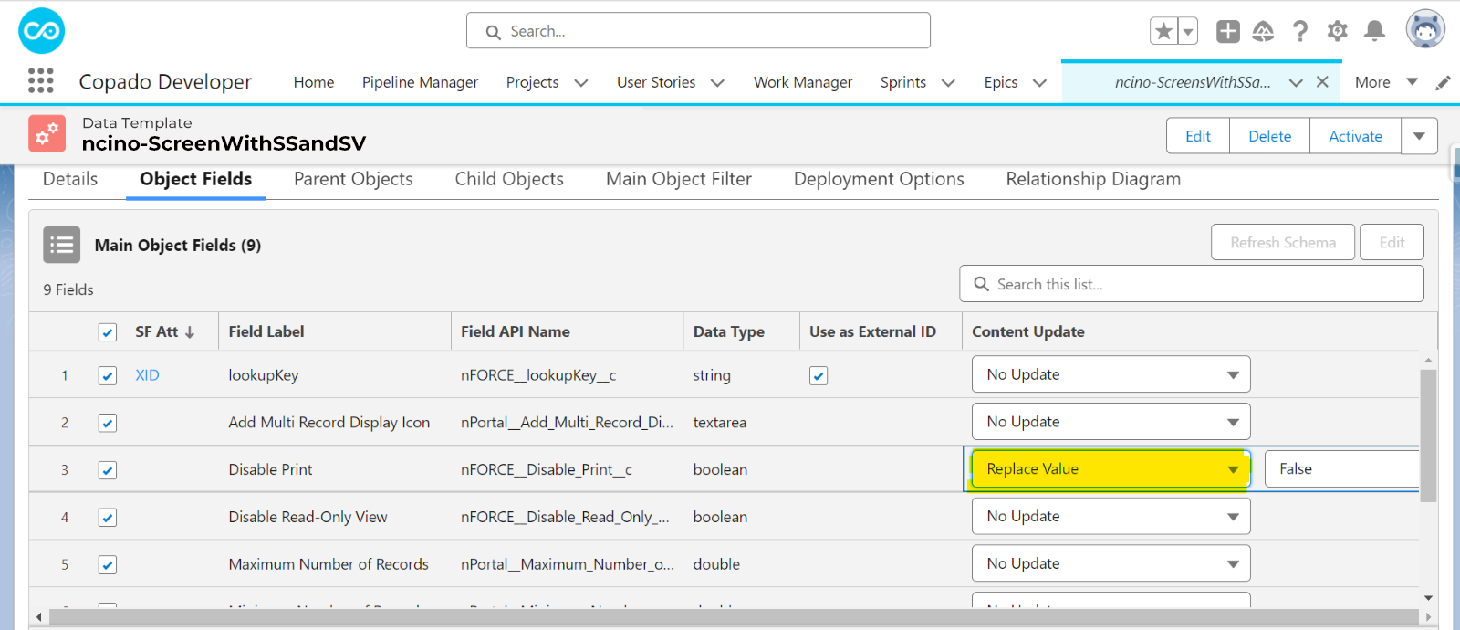
Task: Open more record actions dropdown beside Activate
Action: [1419, 136]
